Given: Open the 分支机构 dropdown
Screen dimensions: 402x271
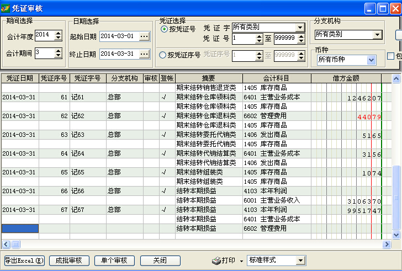Looking at the screenshot, I should (x=378, y=35).
